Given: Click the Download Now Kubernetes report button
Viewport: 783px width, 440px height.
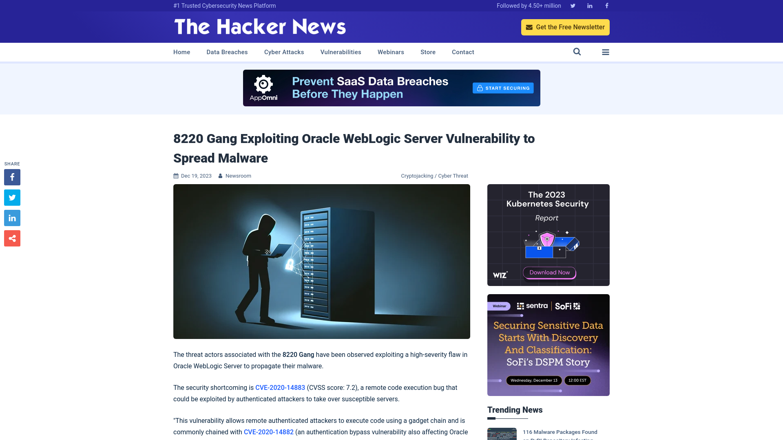Looking at the screenshot, I should tap(549, 273).
